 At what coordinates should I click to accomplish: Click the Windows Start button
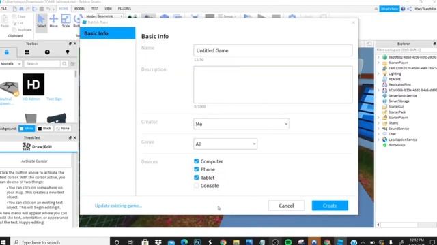coord(4,242)
